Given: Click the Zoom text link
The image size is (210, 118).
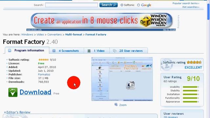Looking at the screenshot, I should [x=123, y=105].
